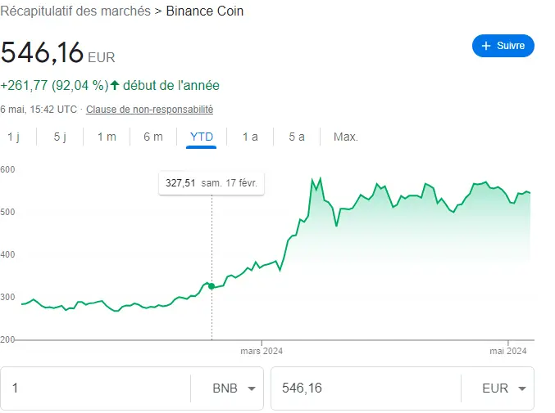Switch to the 1 a range
The image size is (555, 413).
point(250,137)
